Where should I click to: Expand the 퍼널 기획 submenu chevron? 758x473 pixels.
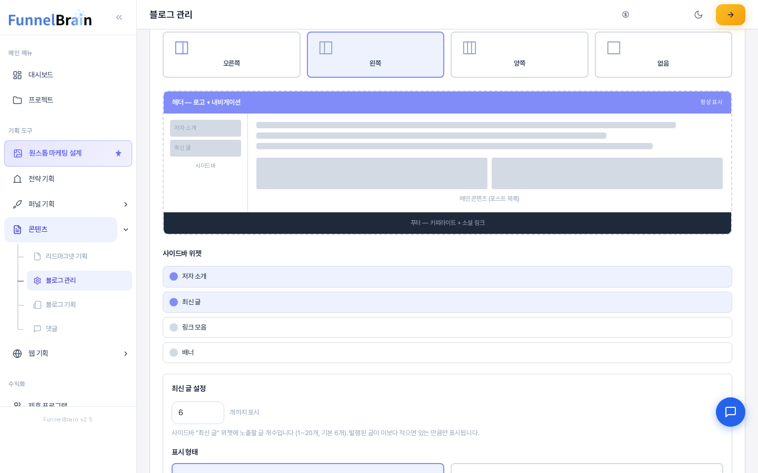[126, 204]
